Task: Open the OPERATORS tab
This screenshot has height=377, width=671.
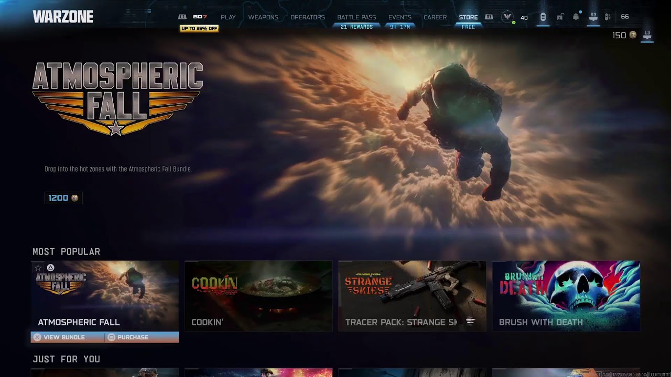Action: [x=308, y=17]
